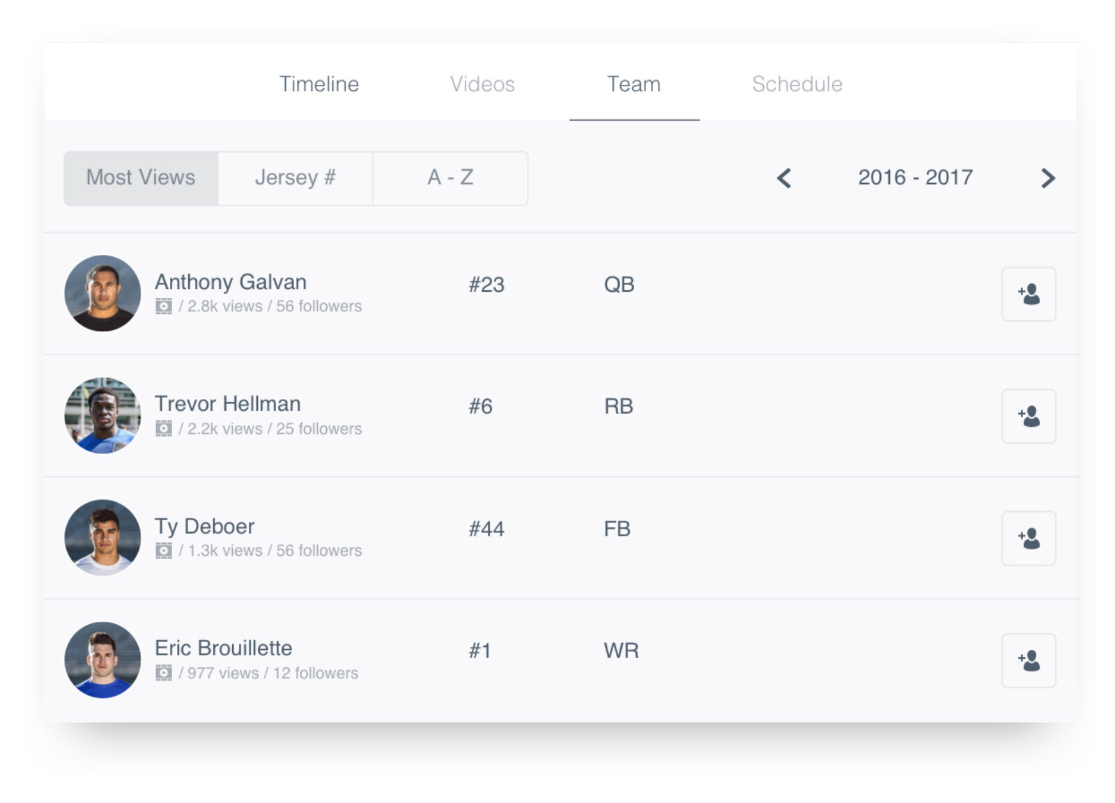This screenshot has width=1115, height=803.
Task: Open Anthony Galvan's player profile
Action: point(231,282)
